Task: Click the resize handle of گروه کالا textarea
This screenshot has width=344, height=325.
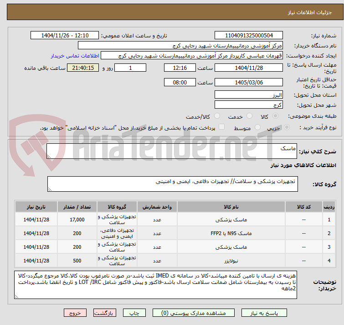Action: [x=50, y=189]
